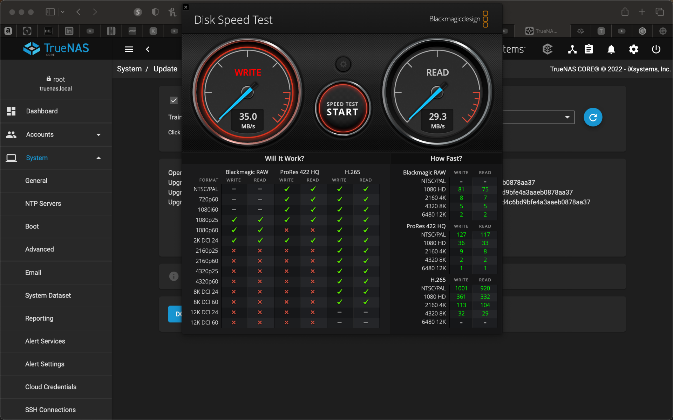Image resolution: width=673 pixels, height=420 pixels.
Task: Click the Accounts people icon
Action: (11, 134)
